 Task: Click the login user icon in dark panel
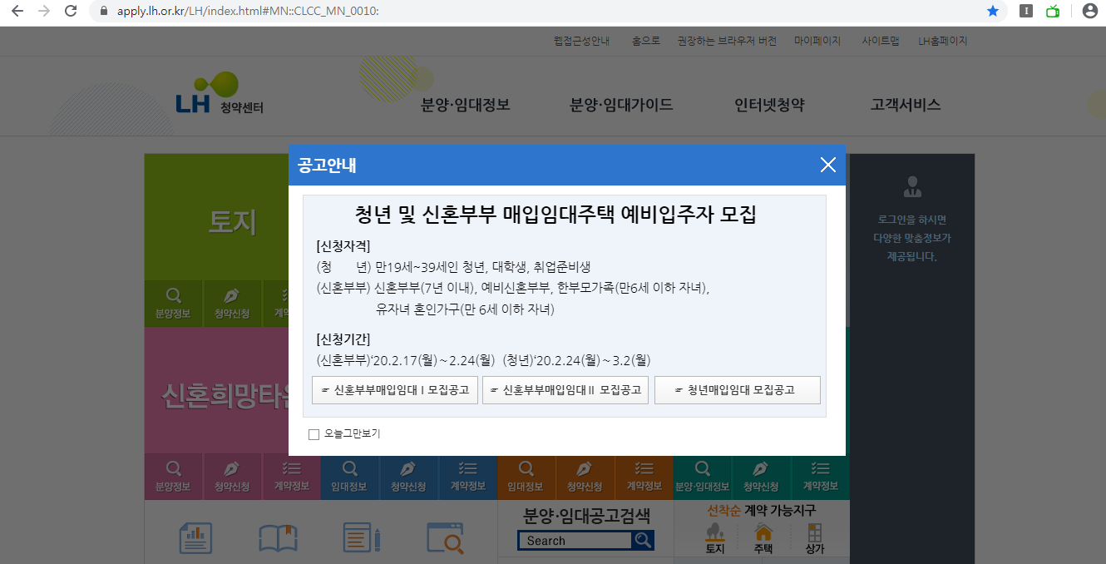912,186
